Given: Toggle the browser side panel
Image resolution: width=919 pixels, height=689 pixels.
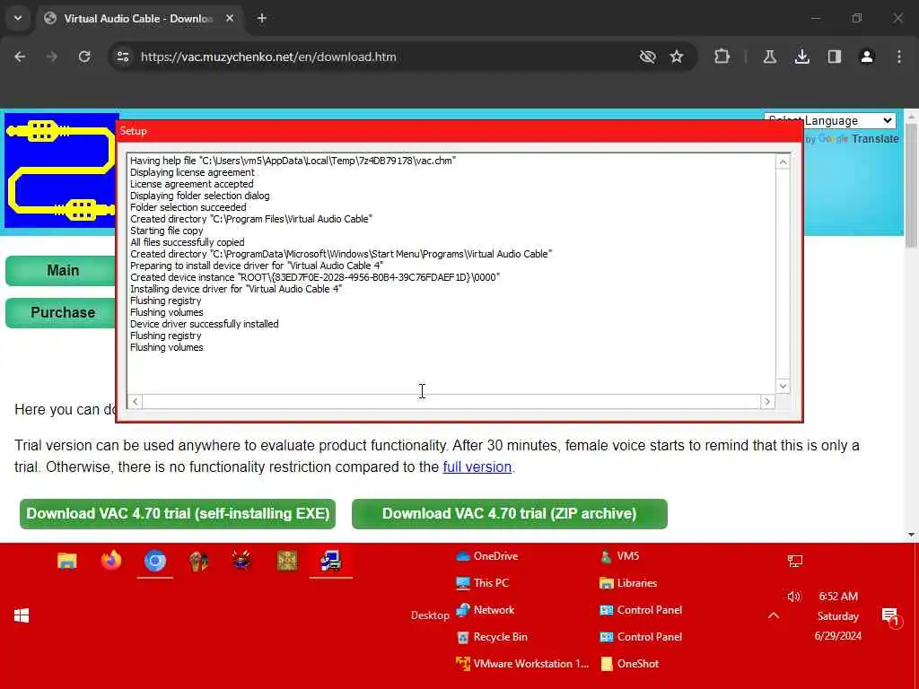Looking at the screenshot, I should tap(834, 57).
